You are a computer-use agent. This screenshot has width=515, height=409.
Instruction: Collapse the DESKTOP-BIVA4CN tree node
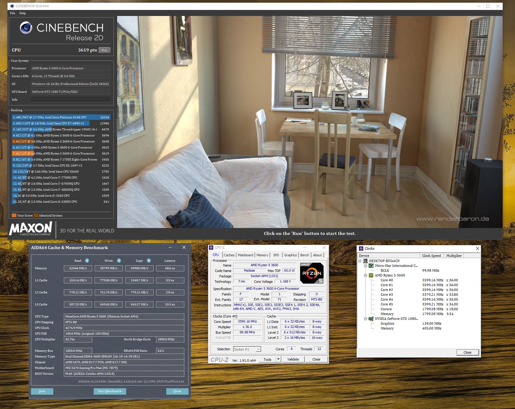[360, 261]
